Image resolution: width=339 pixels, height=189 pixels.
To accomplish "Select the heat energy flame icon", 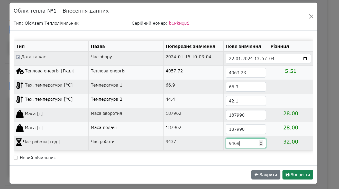I will click(19, 71).
